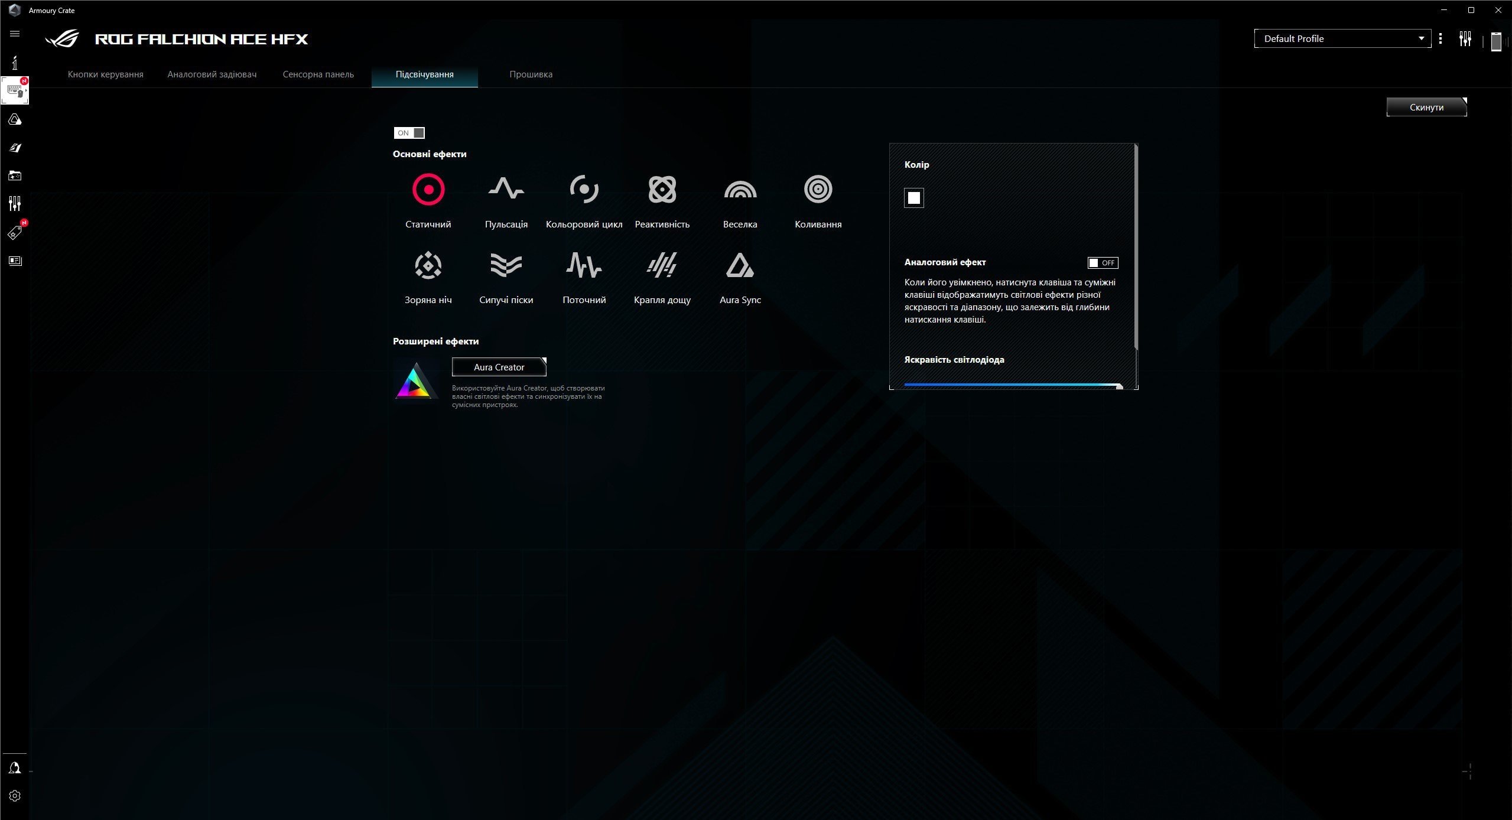Choose the Крапля дощу effect
The width and height of the screenshot is (1512, 820).
tap(662, 265)
